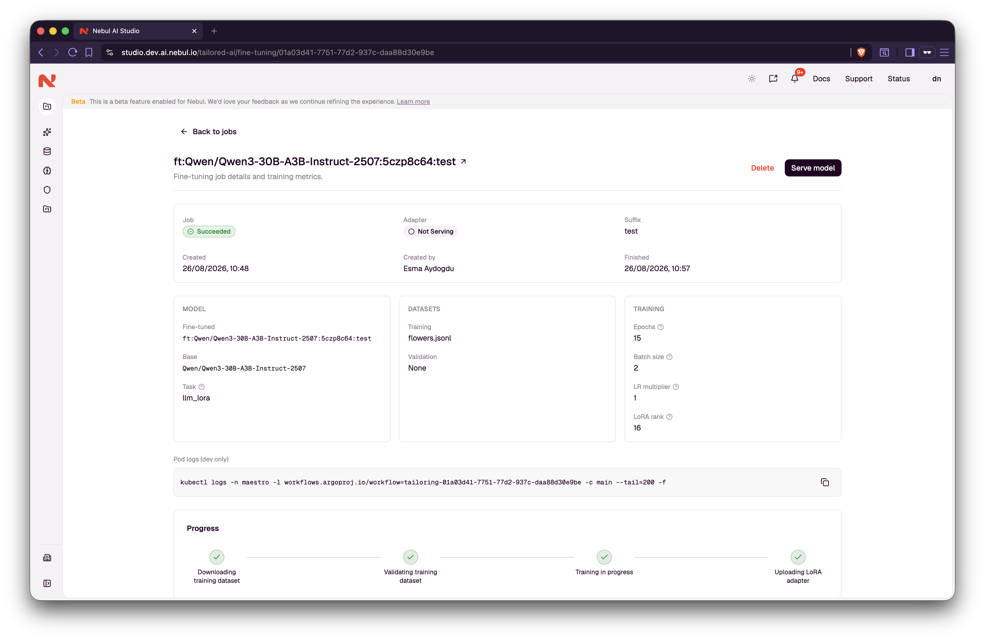
Task: Delete this fine-tuning job
Action: click(762, 168)
